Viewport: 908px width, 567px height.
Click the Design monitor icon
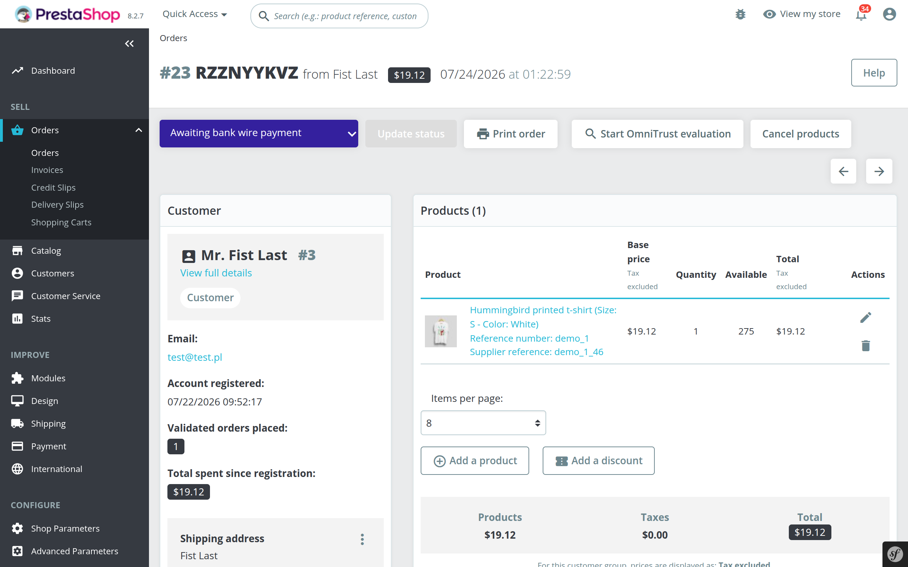(17, 401)
